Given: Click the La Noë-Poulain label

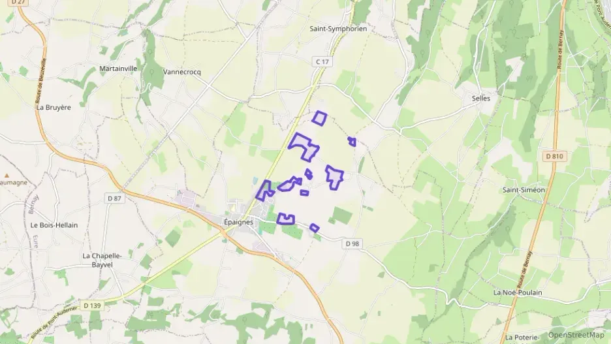Looking at the screenshot, I should pyautogui.click(x=518, y=292).
